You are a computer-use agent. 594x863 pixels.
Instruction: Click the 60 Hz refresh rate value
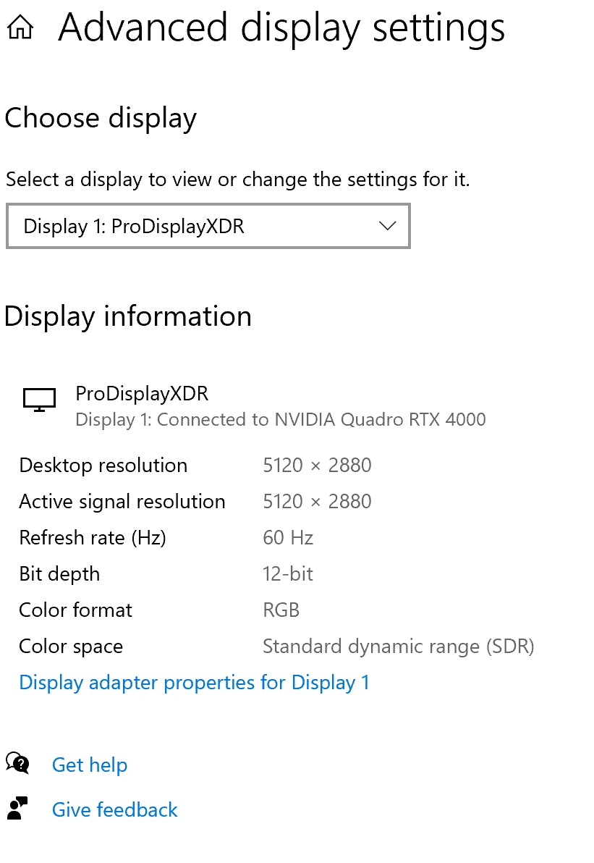click(x=288, y=538)
